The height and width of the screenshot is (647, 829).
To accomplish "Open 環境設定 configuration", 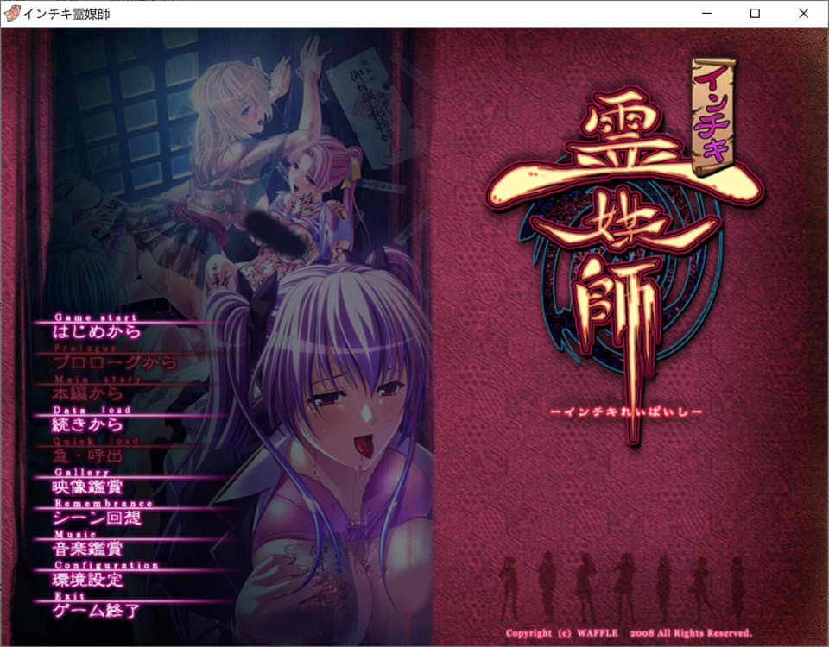I will [x=88, y=580].
